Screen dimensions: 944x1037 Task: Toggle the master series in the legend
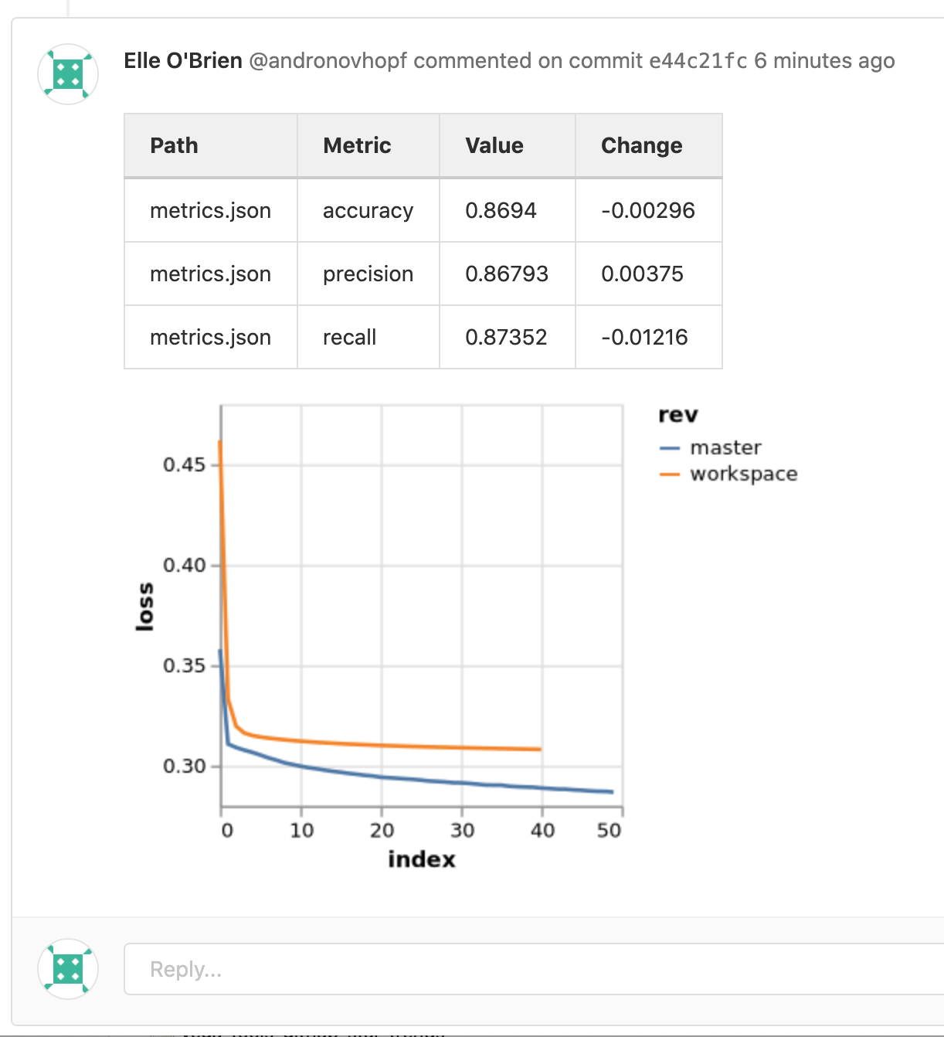(x=725, y=447)
